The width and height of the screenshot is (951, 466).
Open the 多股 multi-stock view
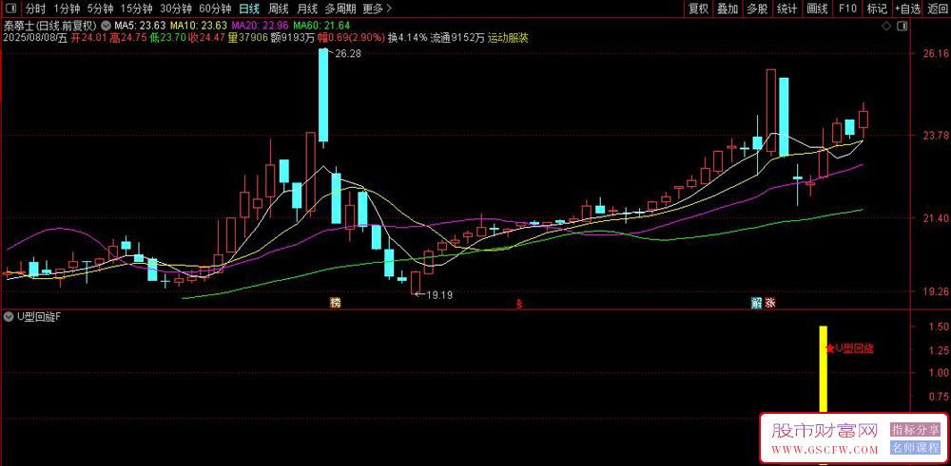click(757, 9)
